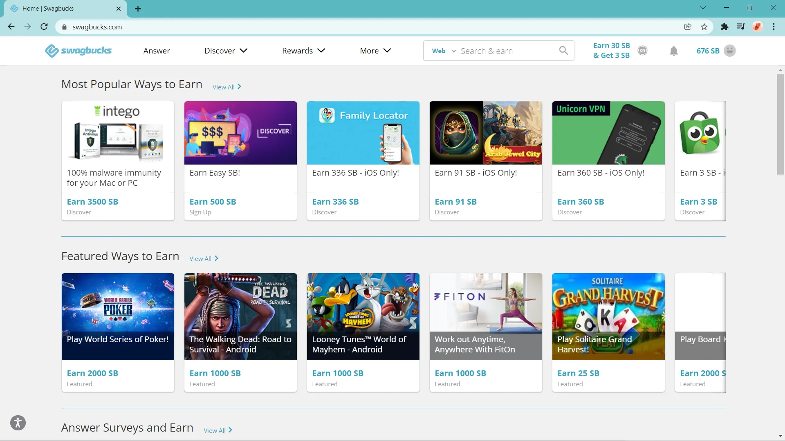Open the Earn Easy SB! discover card
785x441 pixels.
tap(240, 161)
